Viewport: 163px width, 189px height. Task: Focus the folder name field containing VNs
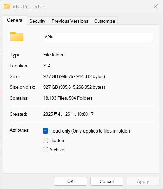tap(98, 37)
